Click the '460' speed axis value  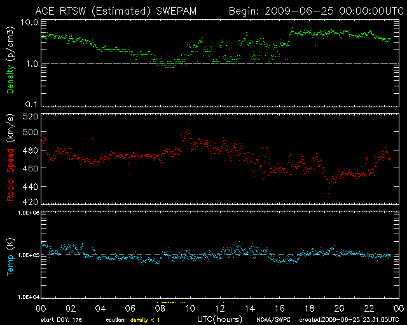click(x=30, y=168)
